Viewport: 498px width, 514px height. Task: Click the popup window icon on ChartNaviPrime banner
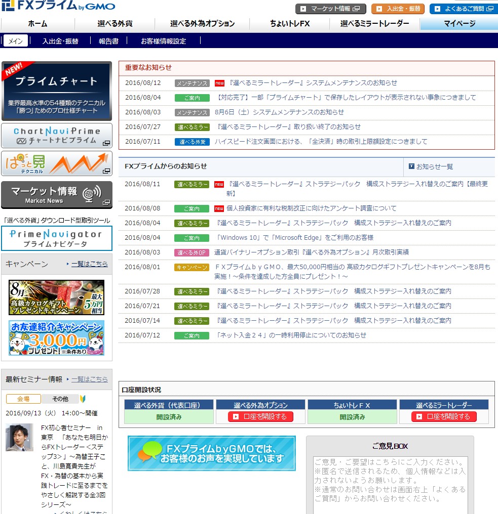tap(106, 143)
